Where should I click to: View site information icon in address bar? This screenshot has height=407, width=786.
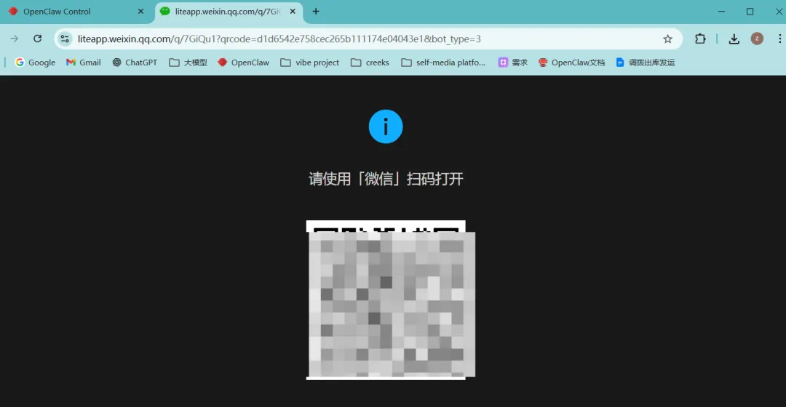pyautogui.click(x=65, y=39)
